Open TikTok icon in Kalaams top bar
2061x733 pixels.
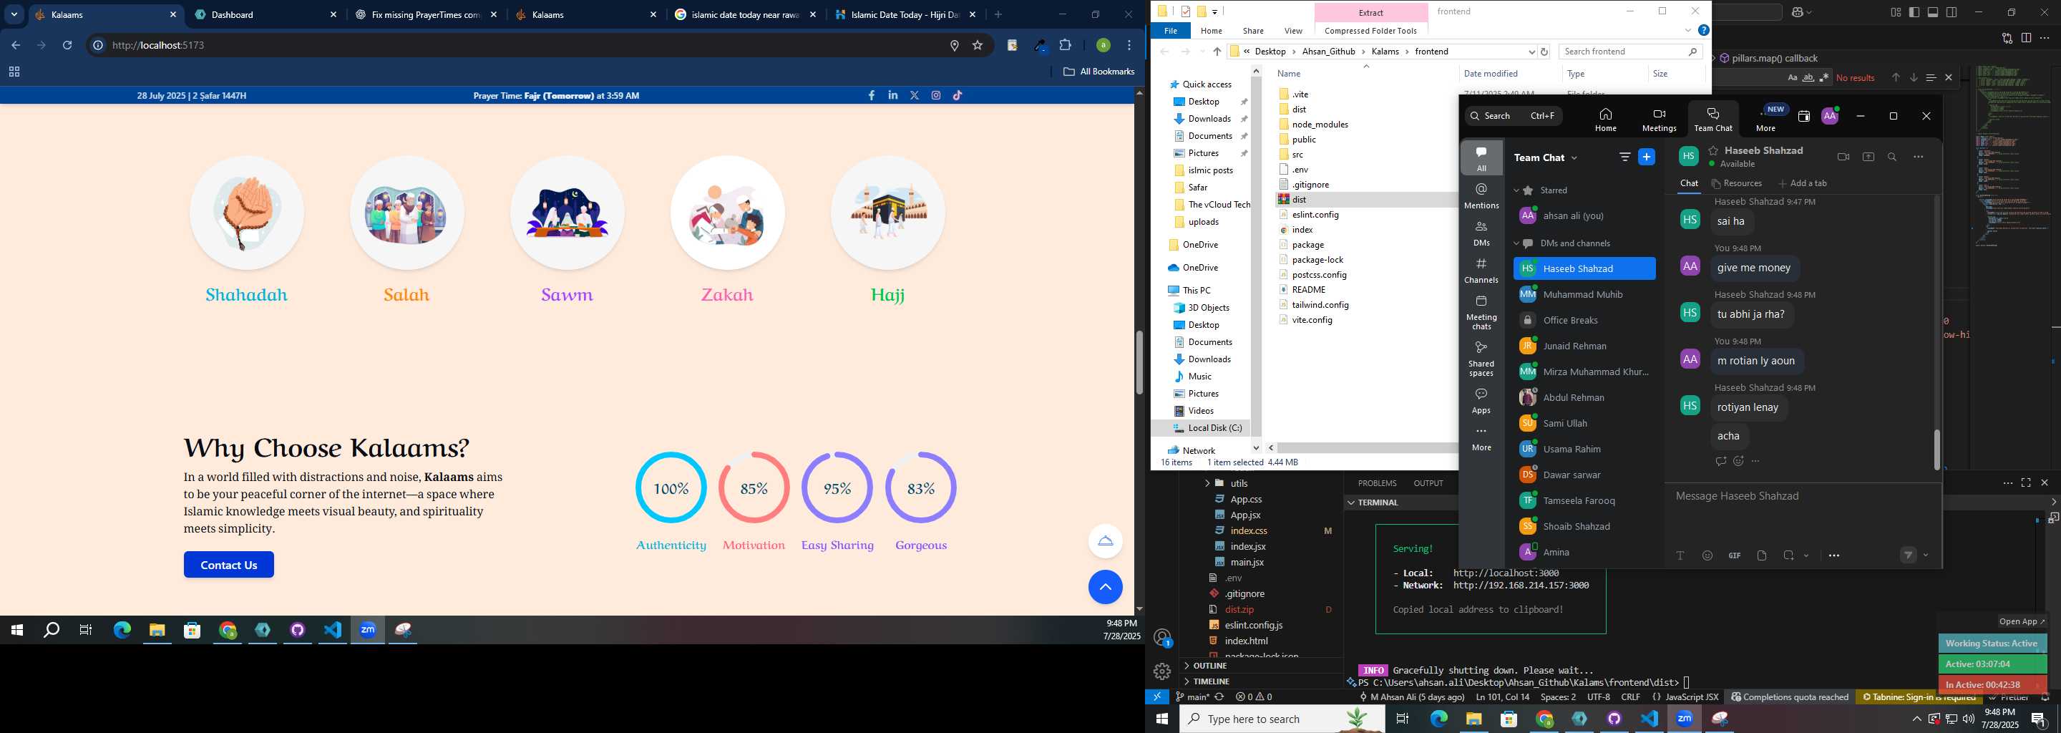pyautogui.click(x=958, y=95)
